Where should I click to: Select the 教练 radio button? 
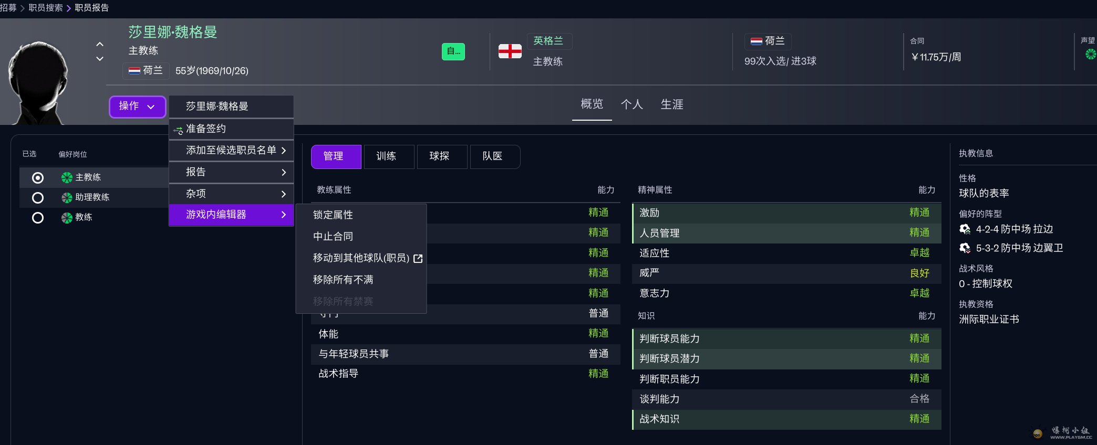38,218
